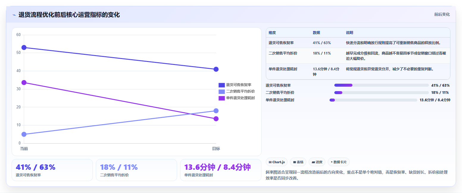
Task: Select the 41% / 63% stat card value
Action: pyautogui.click(x=36, y=167)
